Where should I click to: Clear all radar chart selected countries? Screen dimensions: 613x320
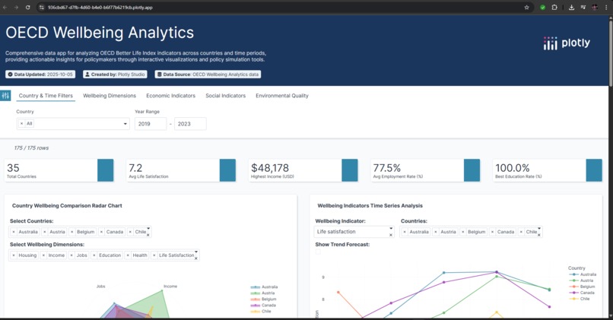coord(148,235)
